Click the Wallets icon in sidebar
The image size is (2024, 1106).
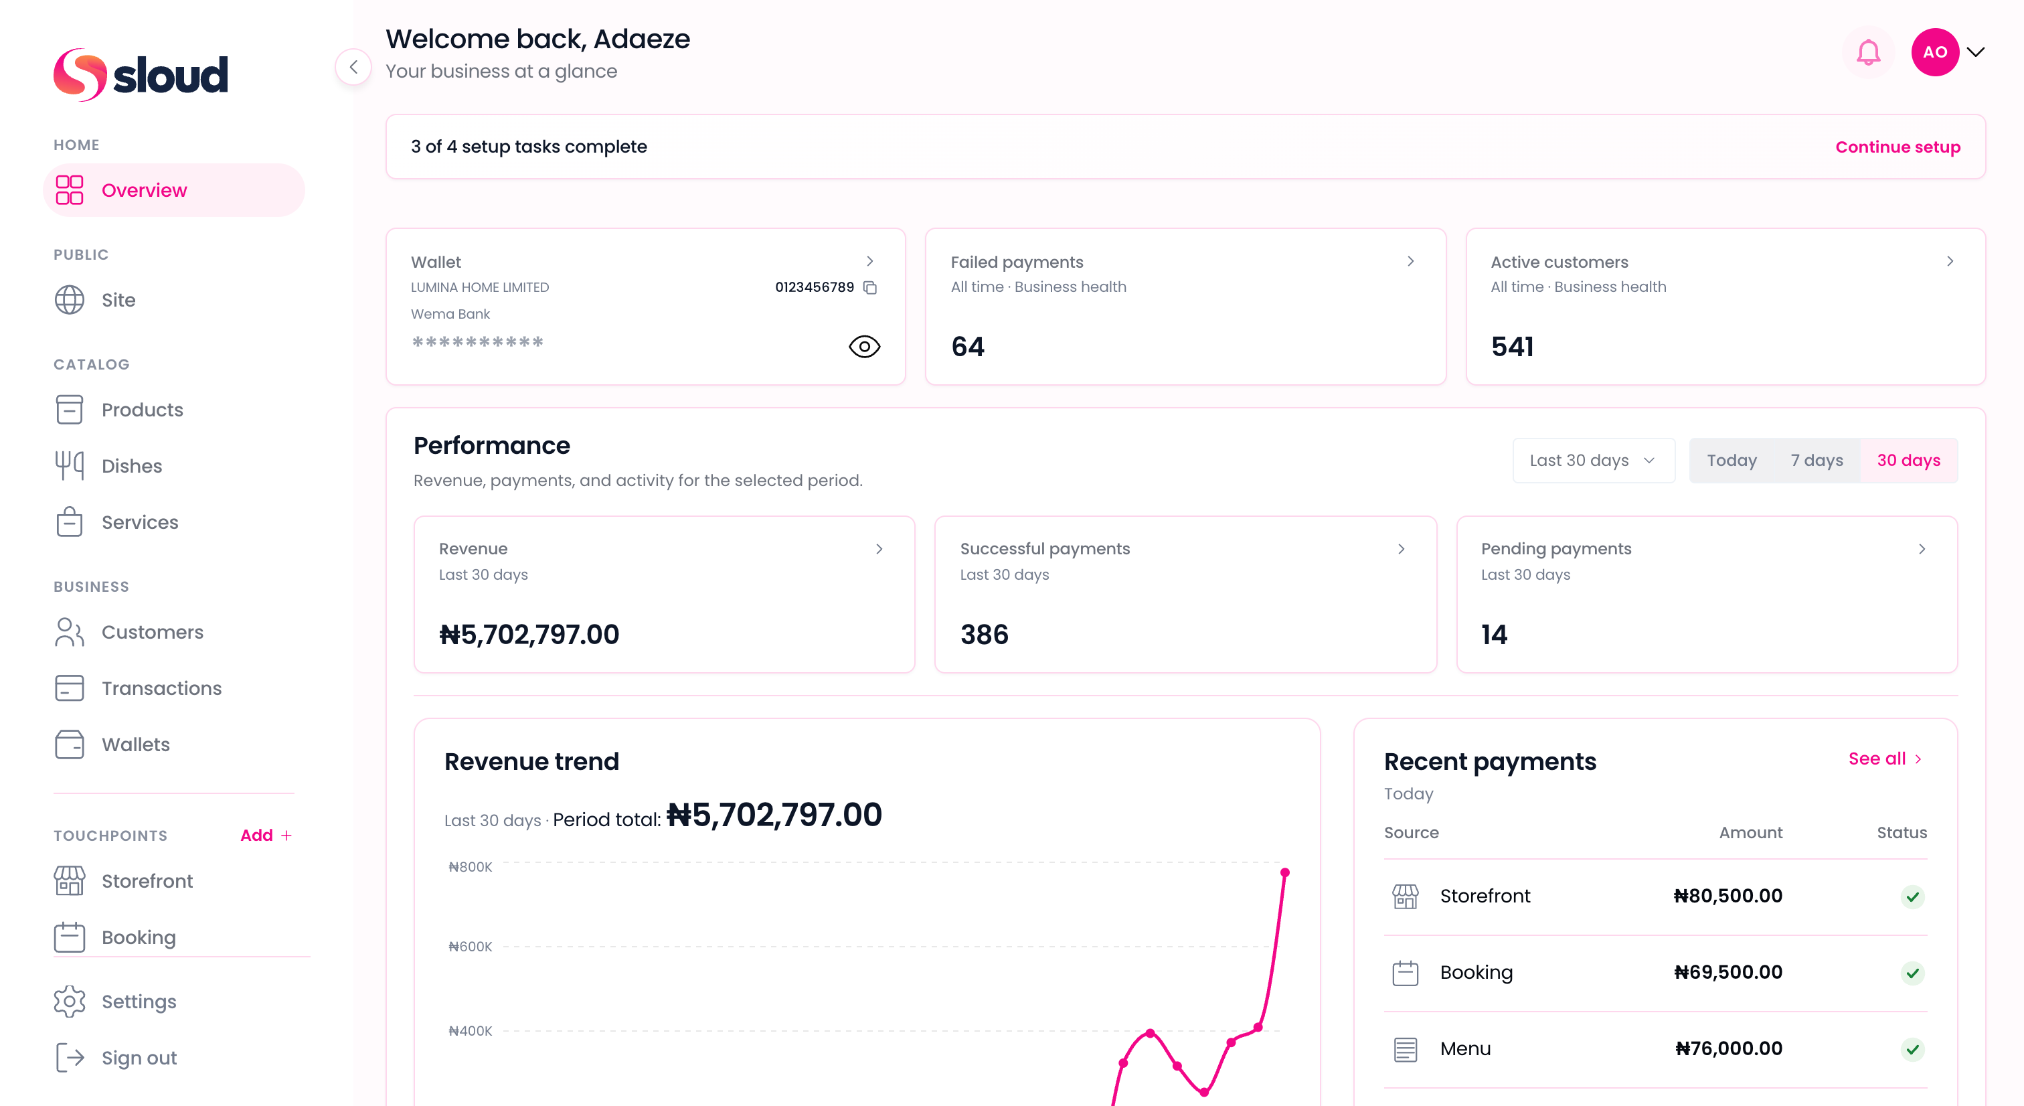click(x=69, y=744)
